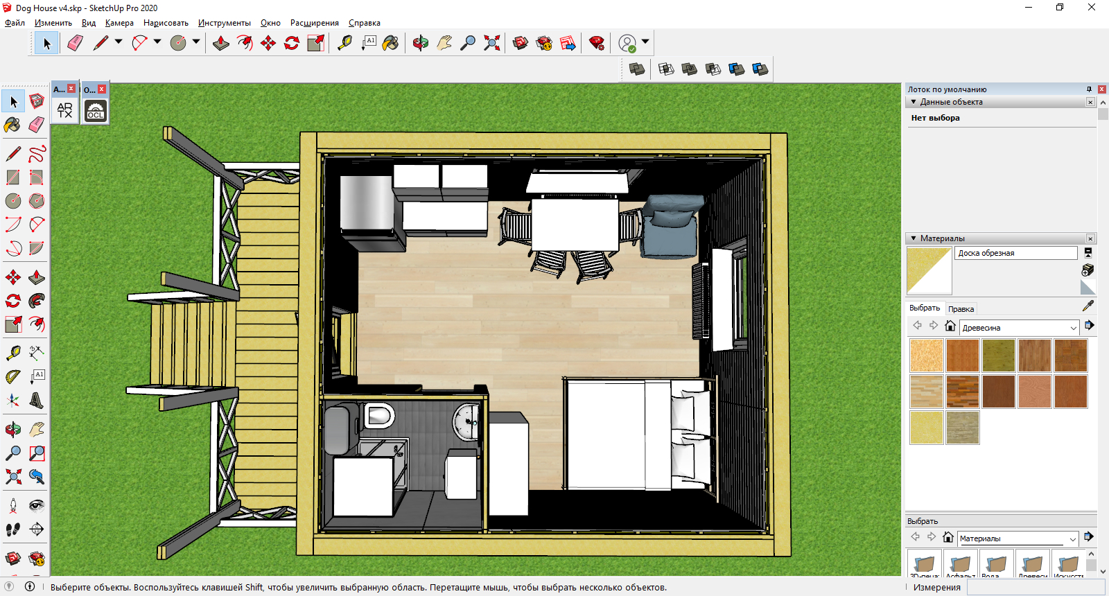Pick the Freehand drawing tool
The height and width of the screenshot is (596, 1109).
point(37,153)
